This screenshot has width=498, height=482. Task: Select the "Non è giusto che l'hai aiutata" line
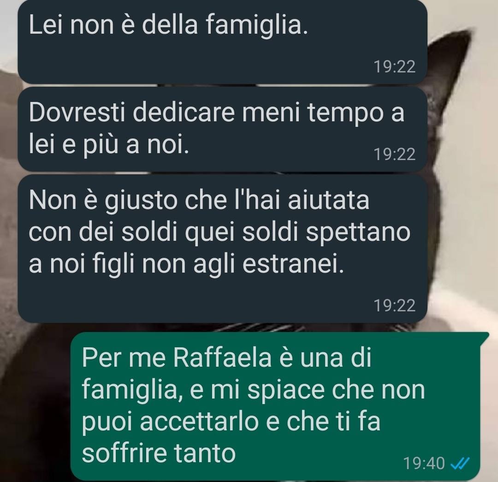199,200
